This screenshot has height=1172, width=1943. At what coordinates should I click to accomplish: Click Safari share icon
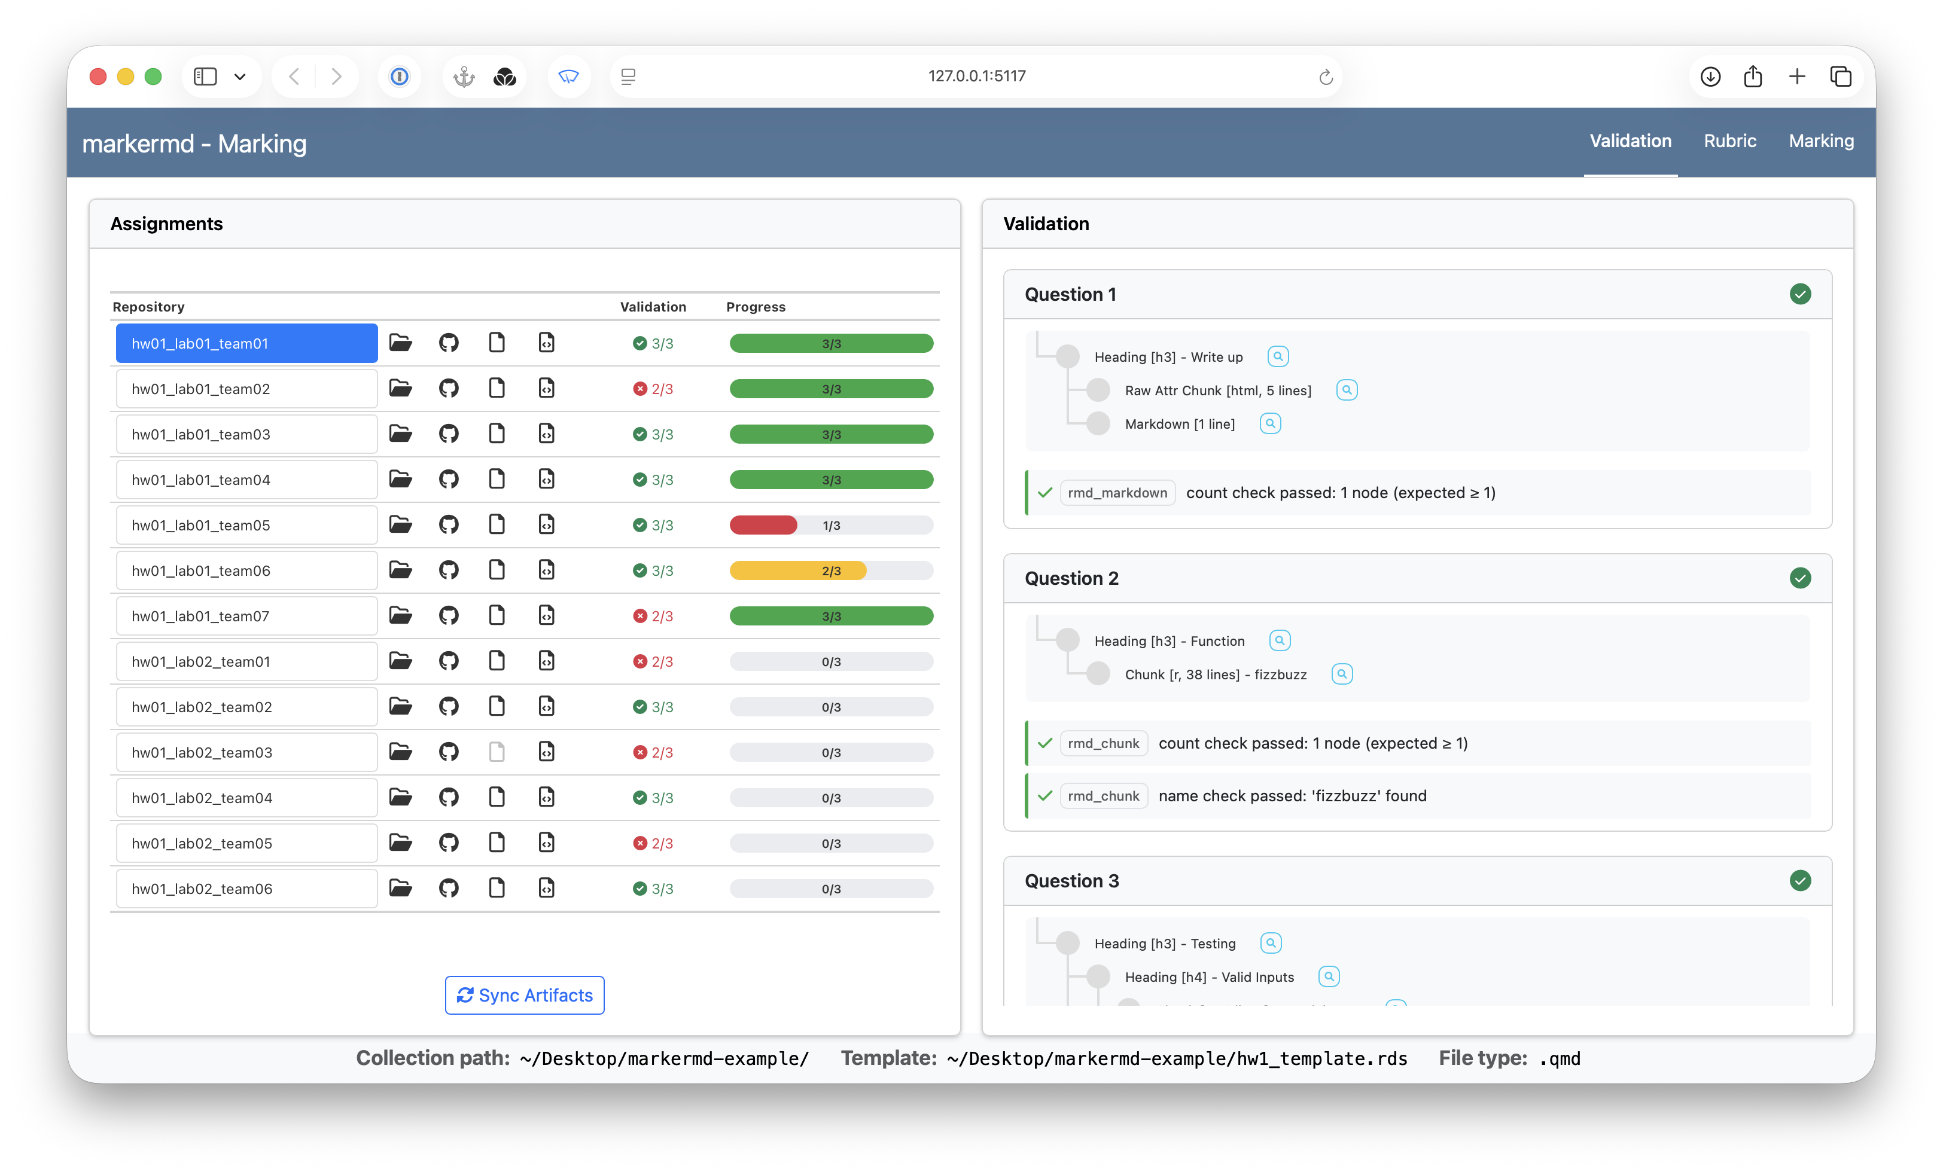coord(1753,77)
